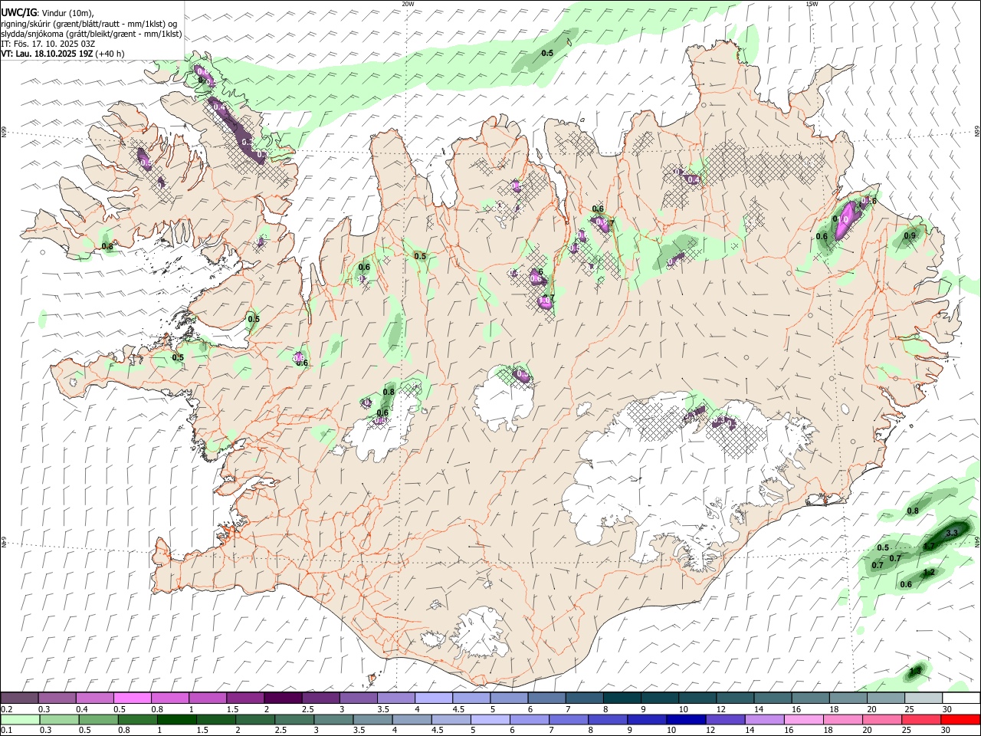The image size is (981, 736).
Task: Click the 'IT: Fös. 17. 10. 2025 03Z' line
Action: point(48,44)
